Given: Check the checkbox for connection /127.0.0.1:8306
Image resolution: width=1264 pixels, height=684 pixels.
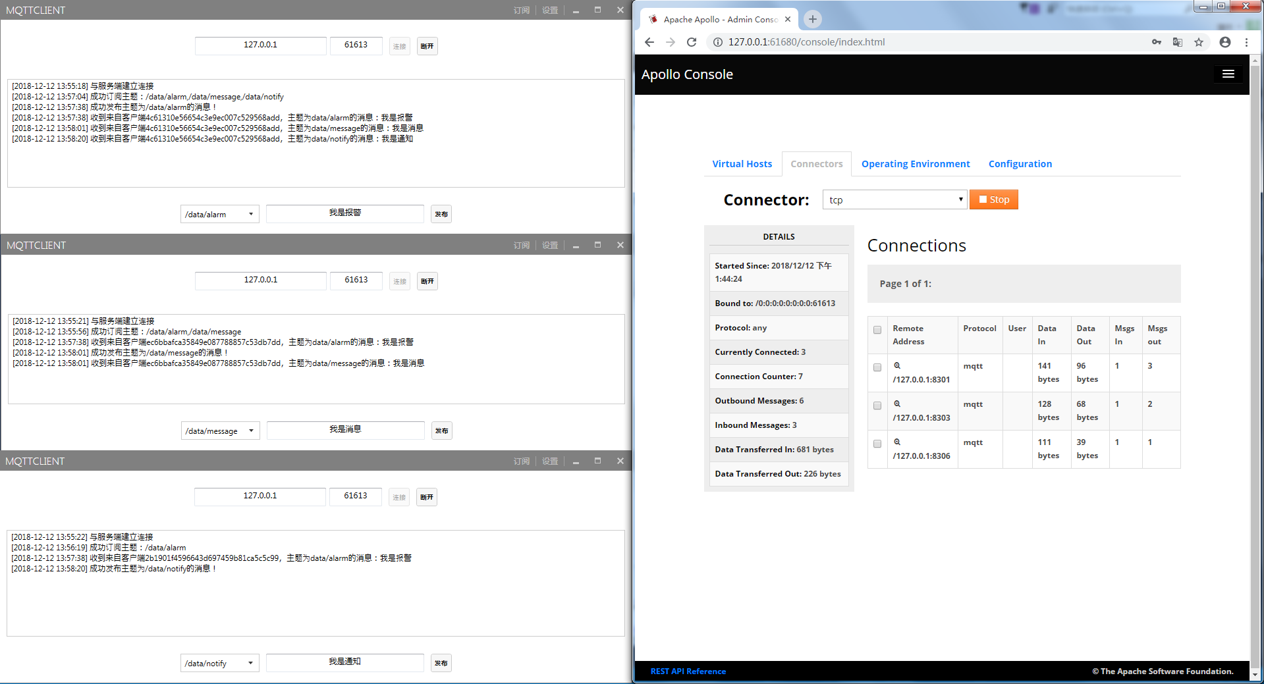Looking at the screenshot, I should coord(877,443).
